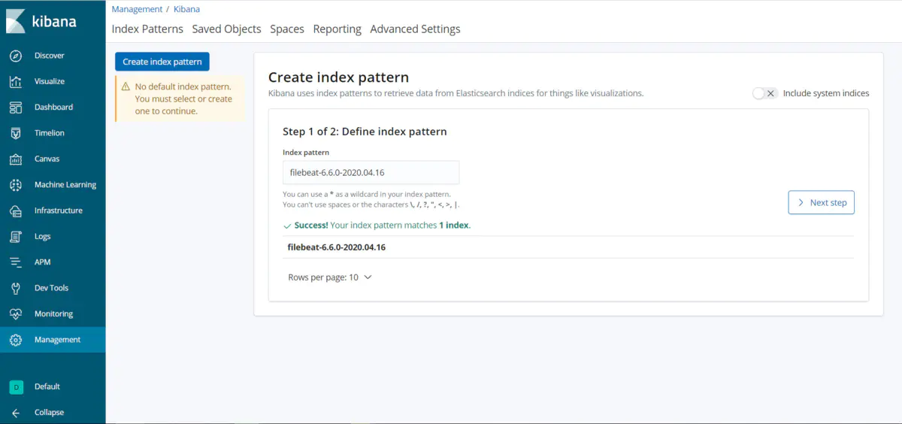Click the Visualize chart icon

click(x=16, y=81)
